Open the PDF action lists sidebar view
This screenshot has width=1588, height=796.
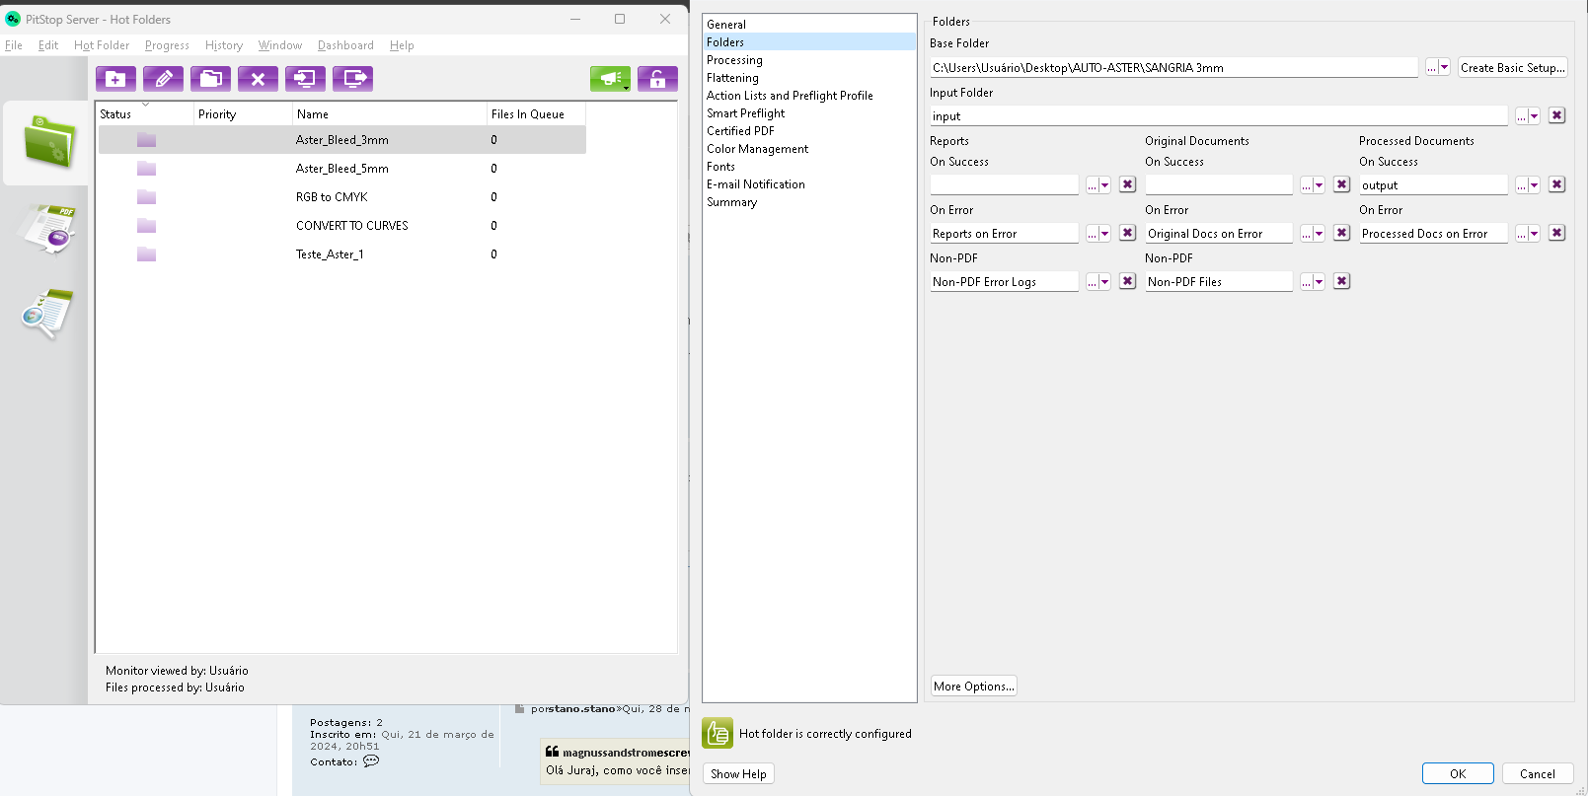coord(48,229)
